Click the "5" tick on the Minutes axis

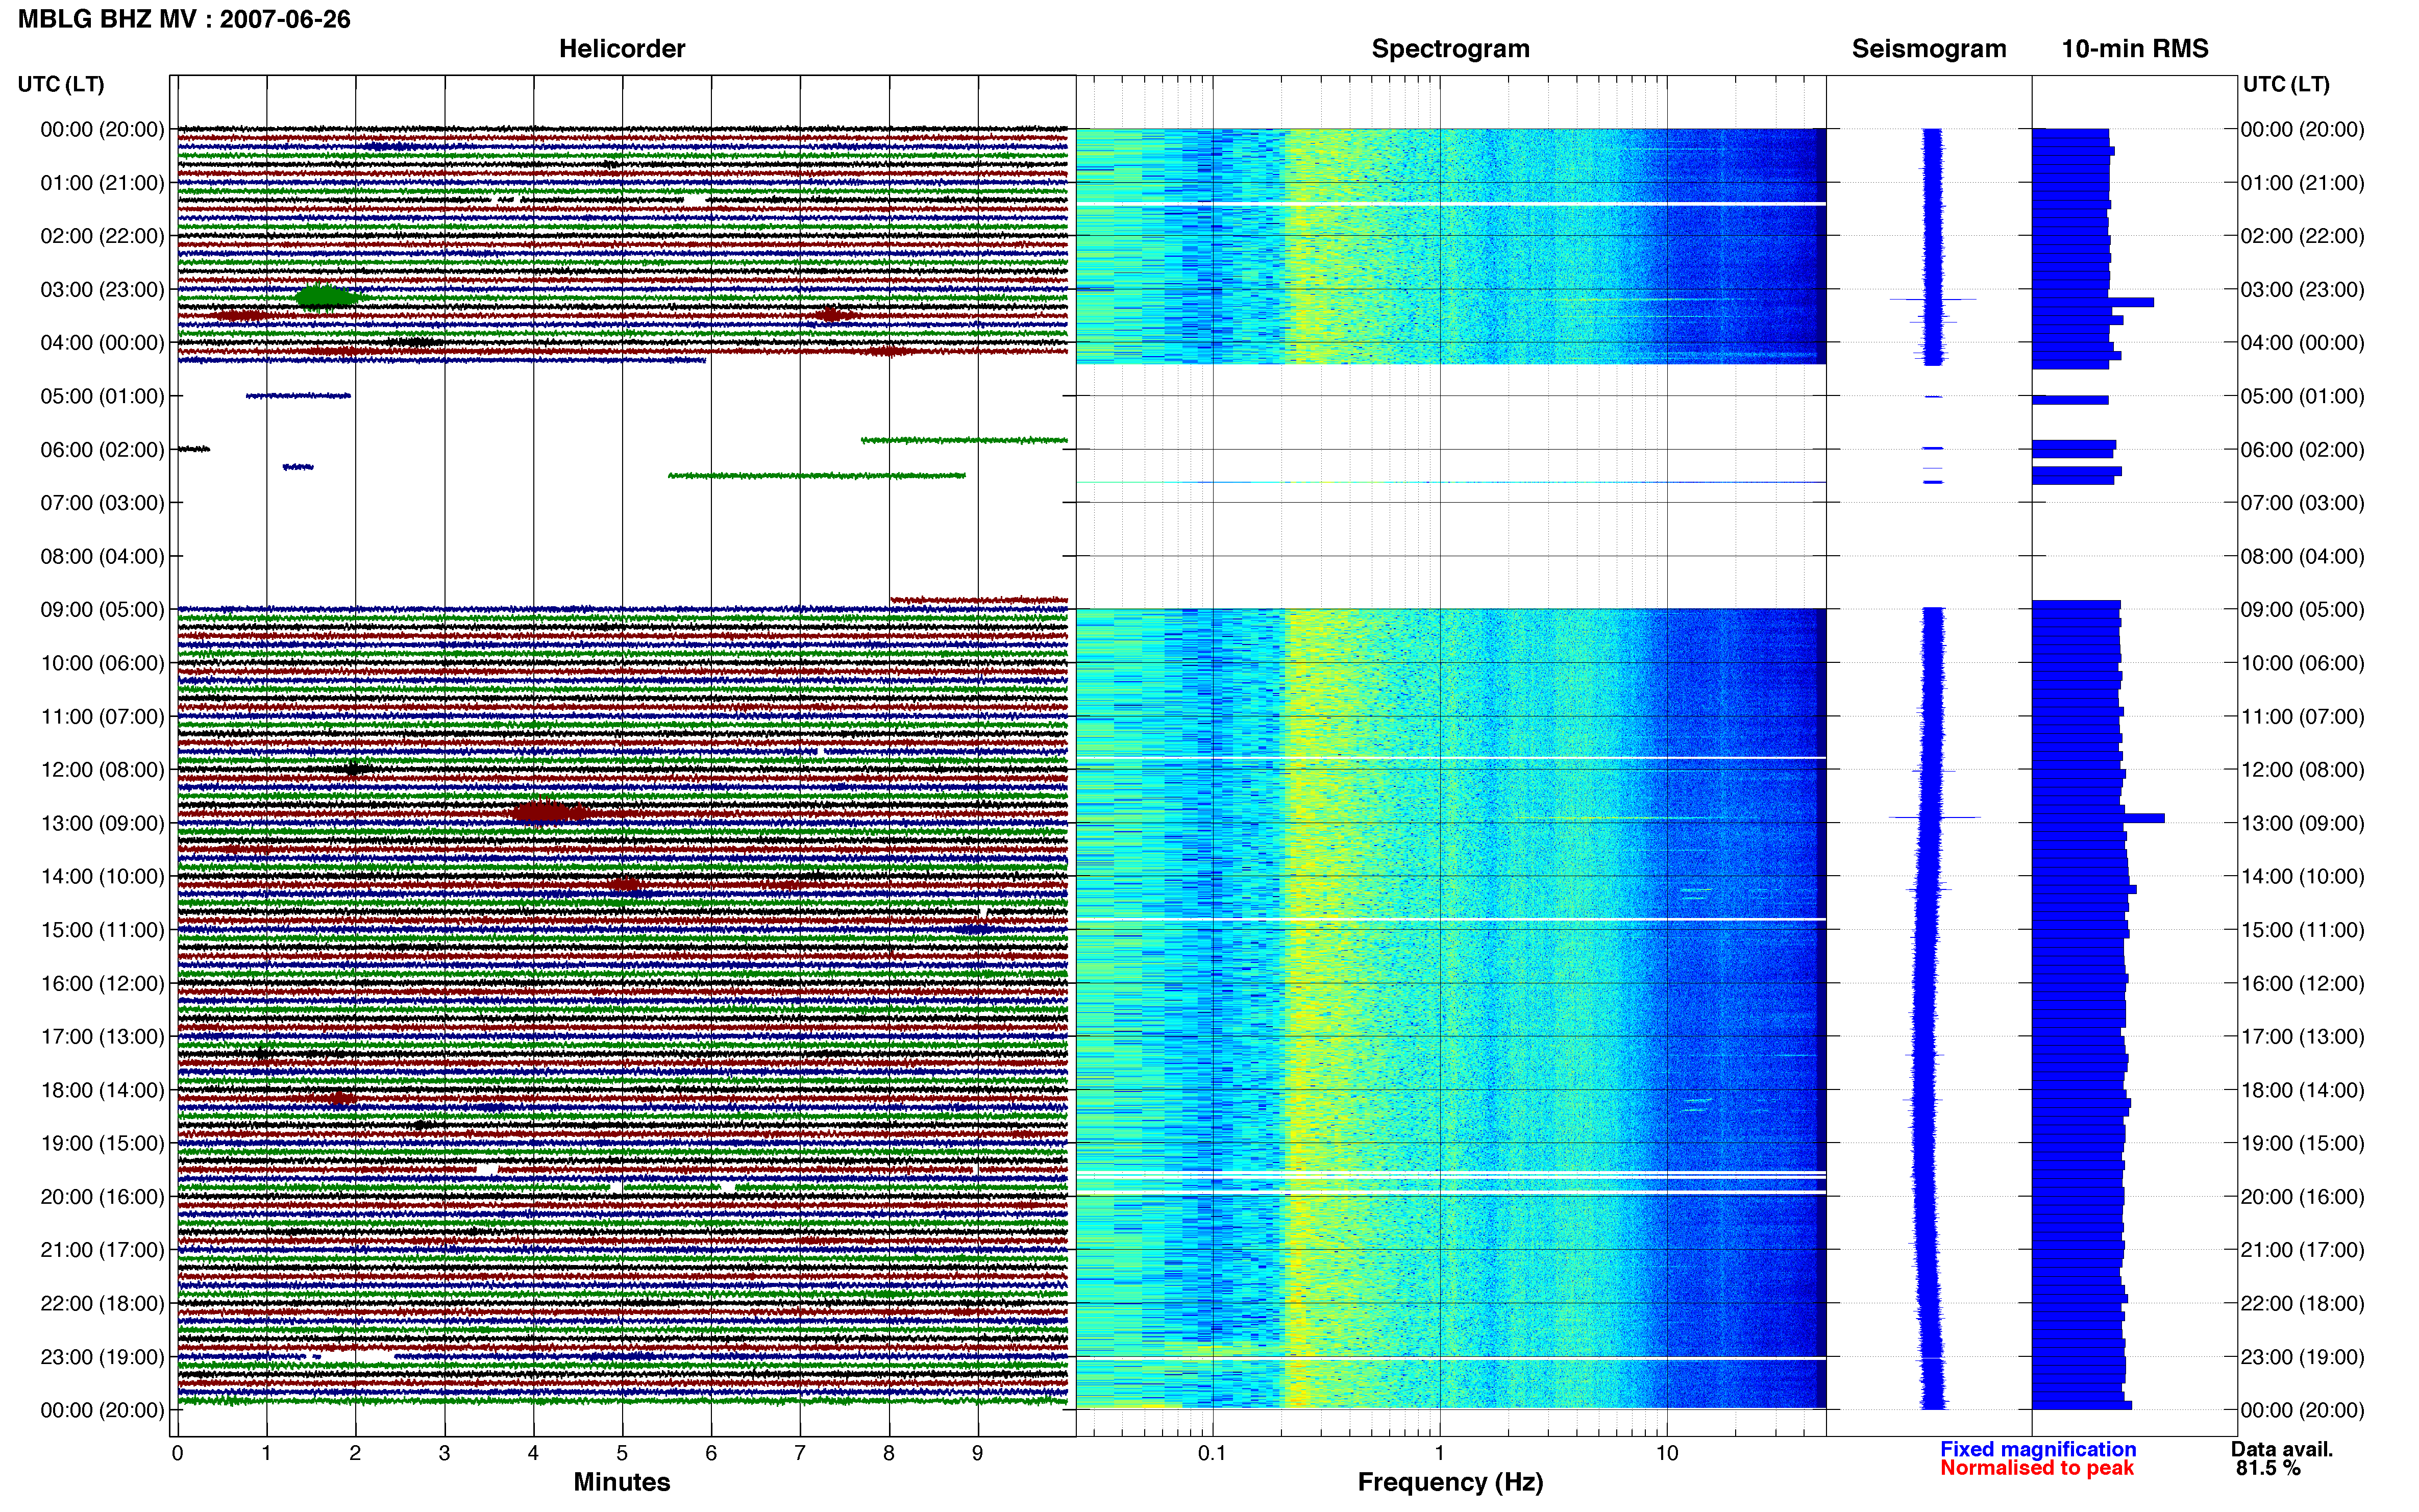(622, 1453)
